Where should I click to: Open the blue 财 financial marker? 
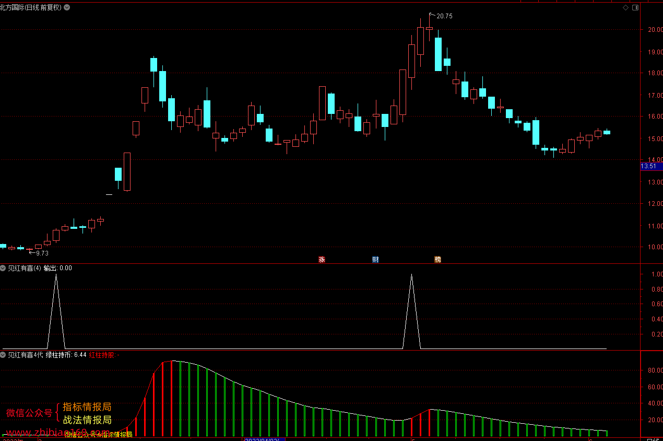(x=375, y=259)
